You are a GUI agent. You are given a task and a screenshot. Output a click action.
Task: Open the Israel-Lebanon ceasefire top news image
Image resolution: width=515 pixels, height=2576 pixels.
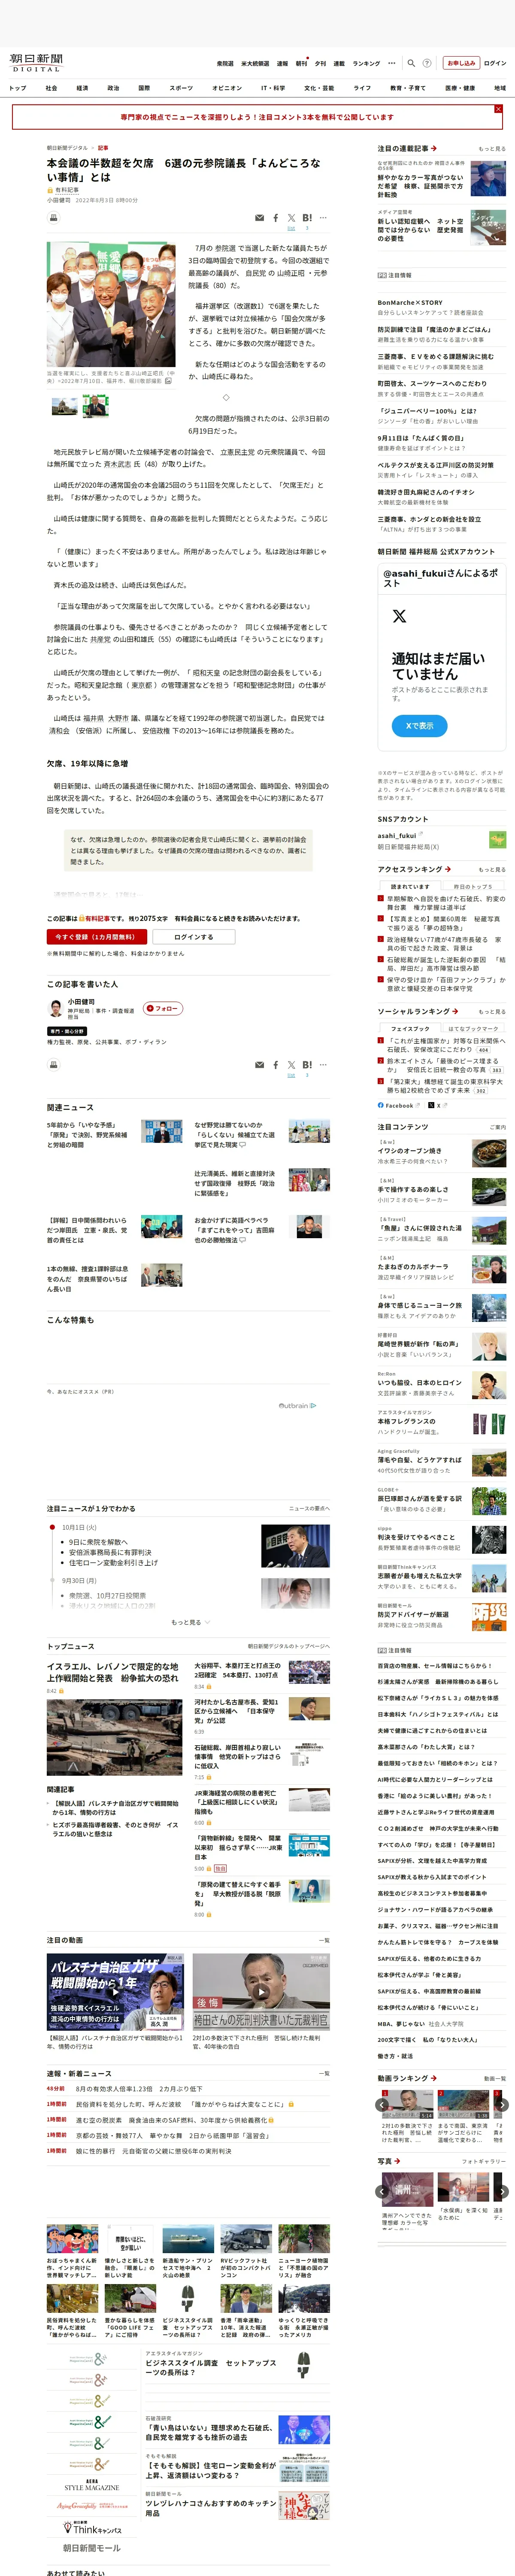114,1738
